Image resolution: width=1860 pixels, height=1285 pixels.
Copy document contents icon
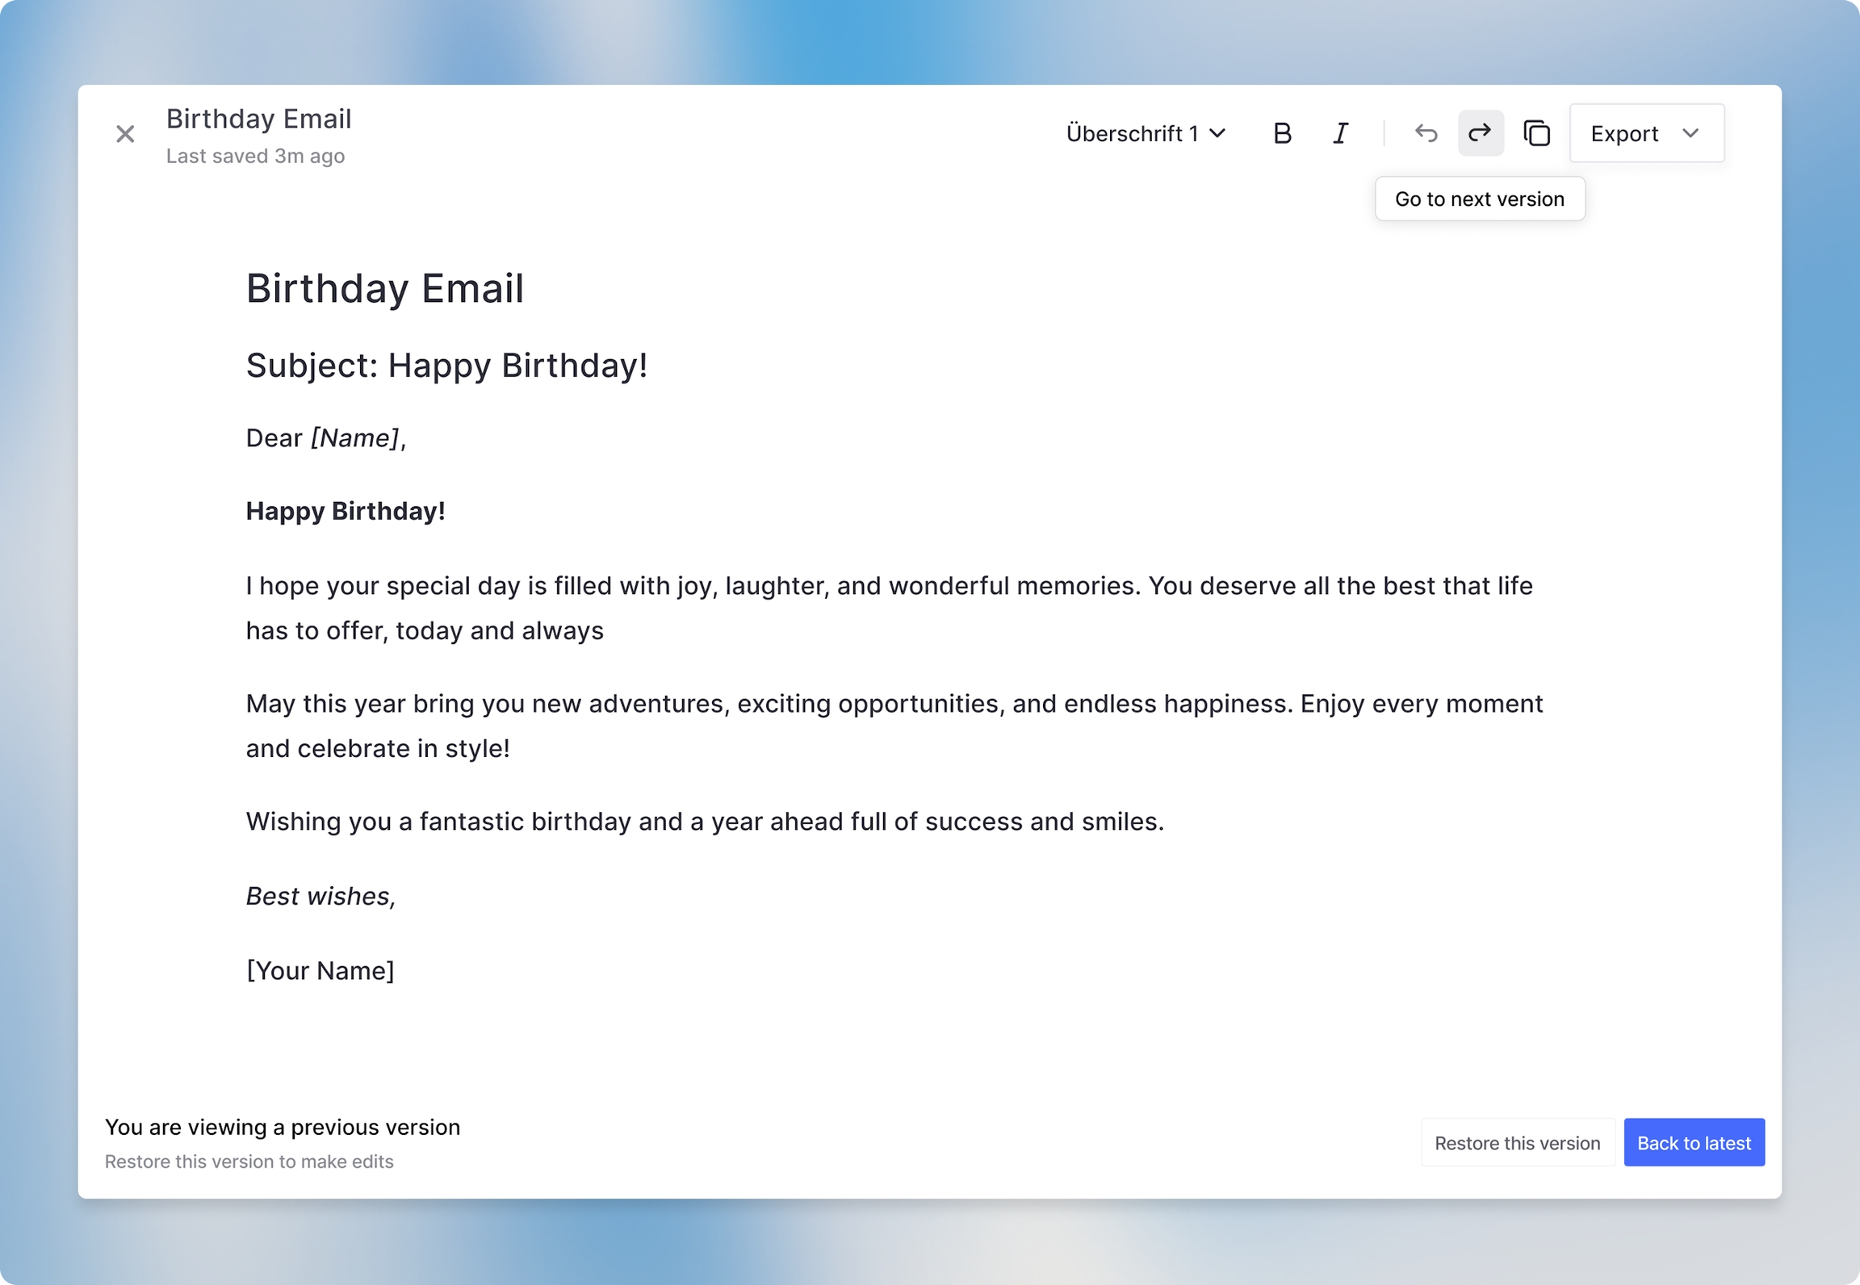pos(1536,133)
